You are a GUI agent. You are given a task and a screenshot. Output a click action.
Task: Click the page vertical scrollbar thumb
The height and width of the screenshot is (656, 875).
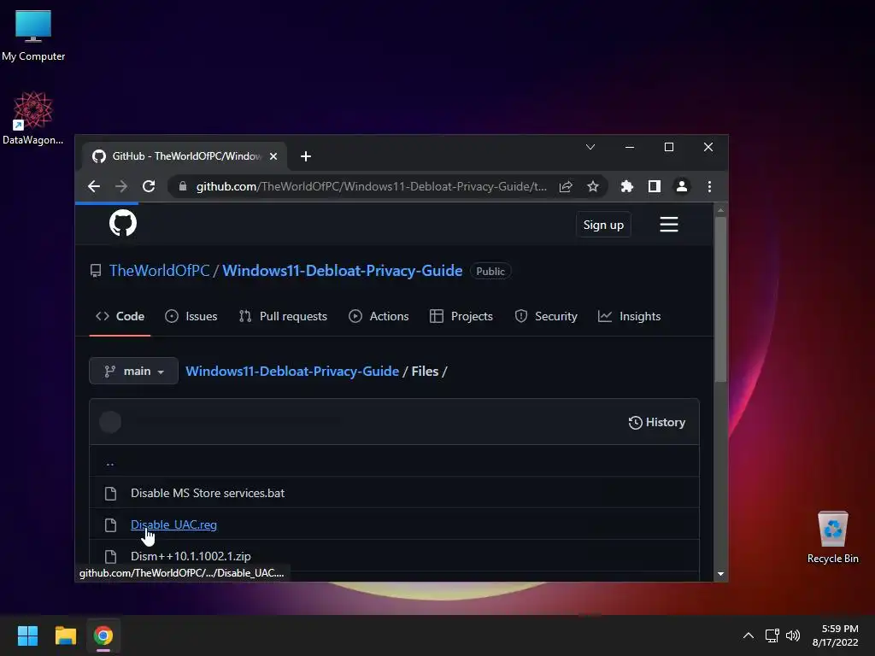(720, 300)
